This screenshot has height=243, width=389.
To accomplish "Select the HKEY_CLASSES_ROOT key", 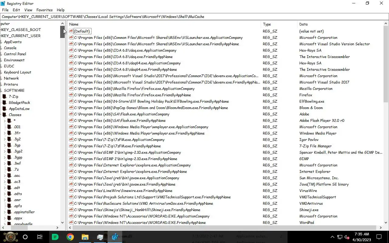I will [x=21, y=29].
